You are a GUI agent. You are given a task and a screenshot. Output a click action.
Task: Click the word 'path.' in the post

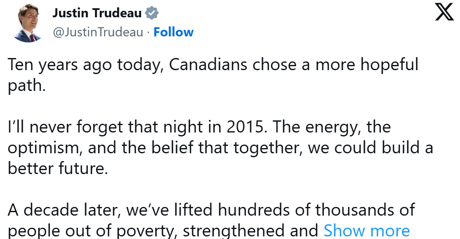(x=26, y=85)
